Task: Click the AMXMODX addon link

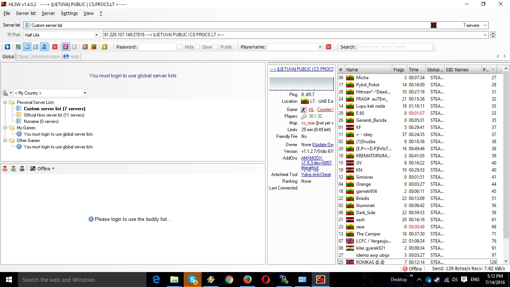Action: click(312, 158)
